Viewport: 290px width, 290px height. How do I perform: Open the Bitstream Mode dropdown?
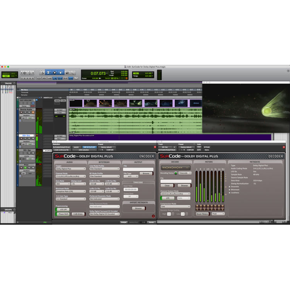coord(71,191)
